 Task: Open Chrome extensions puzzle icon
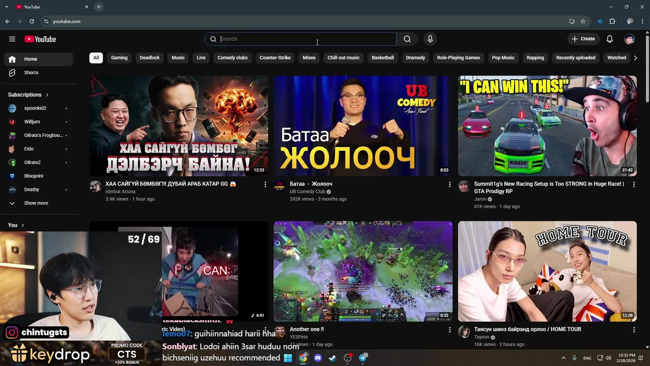pyautogui.click(x=612, y=21)
